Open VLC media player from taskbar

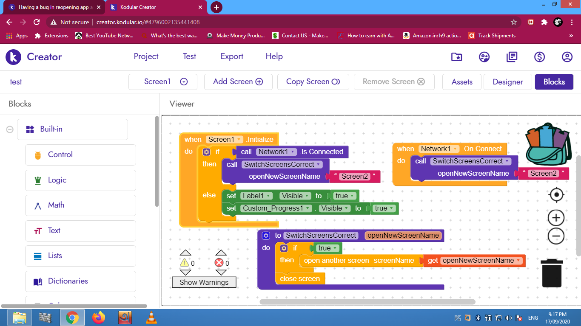[x=151, y=317]
